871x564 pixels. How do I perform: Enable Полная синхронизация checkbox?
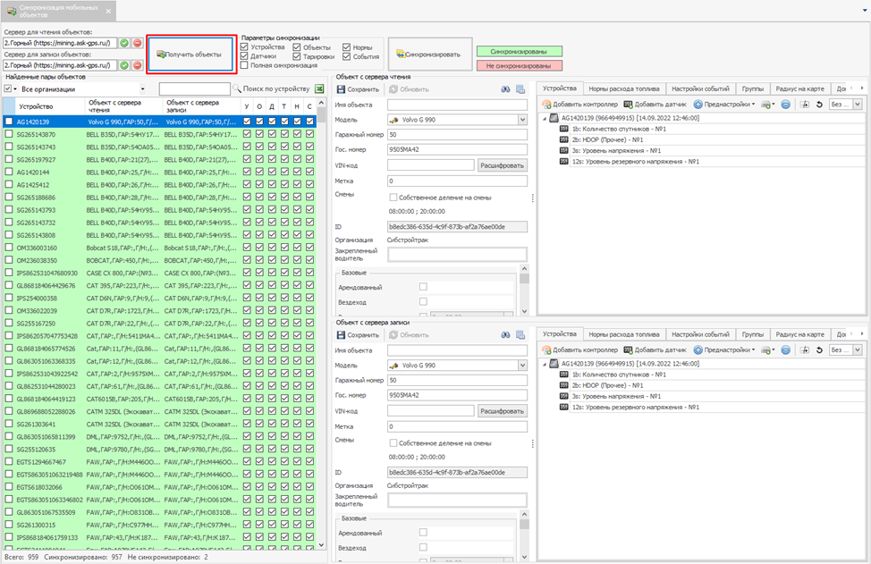click(x=244, y=66)
